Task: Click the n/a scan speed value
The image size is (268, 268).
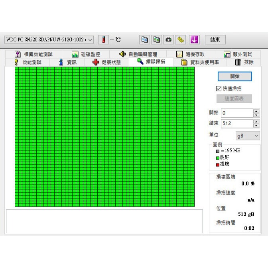Action: coord(251,200)
